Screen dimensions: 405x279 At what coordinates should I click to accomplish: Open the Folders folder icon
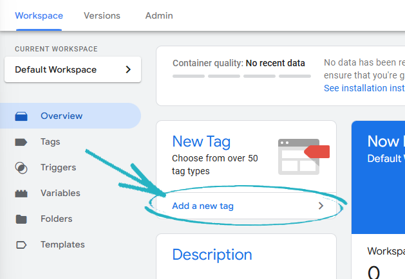[x=21, y=219]
